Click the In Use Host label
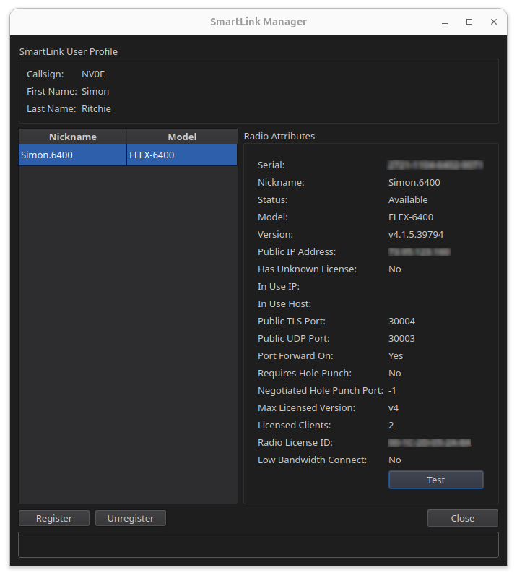 click(284, 303)
